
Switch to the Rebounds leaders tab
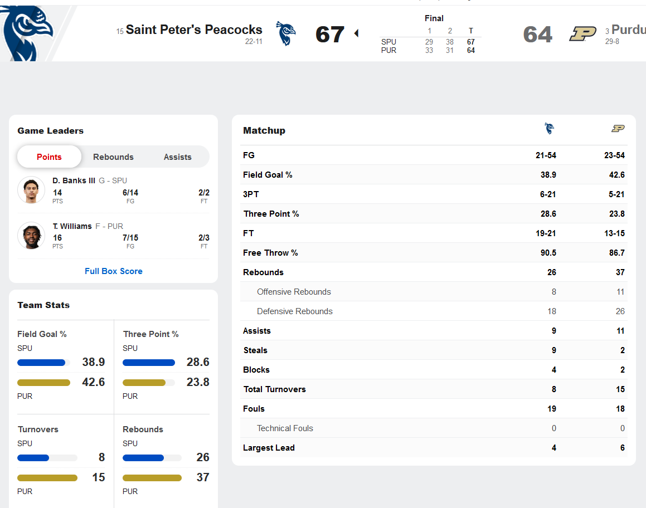pos(113,157)
